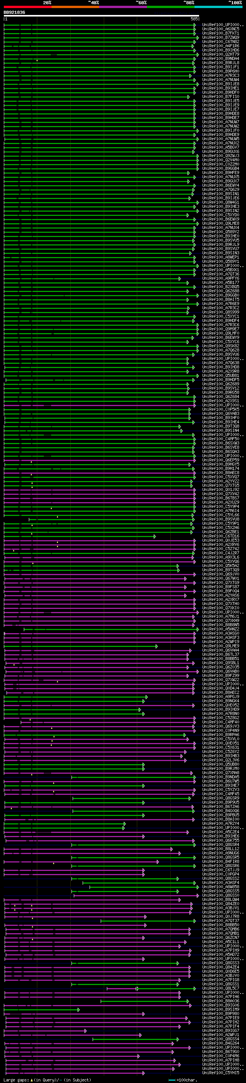Viewport: 246px width, 1083px height.
Task: Click the UniRef100_Q589Y2 label
Action: [221, 232]
